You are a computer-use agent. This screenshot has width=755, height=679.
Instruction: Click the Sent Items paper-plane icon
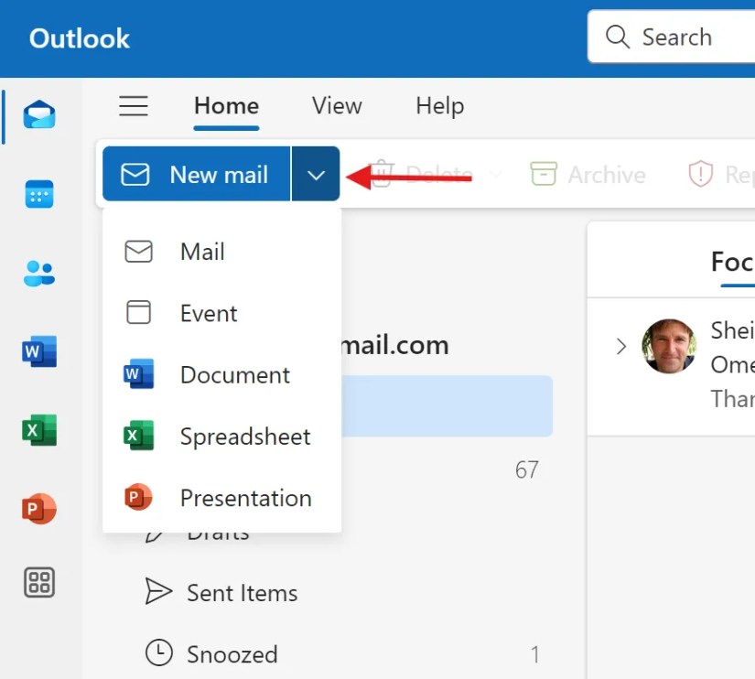[x=158, y=591]
